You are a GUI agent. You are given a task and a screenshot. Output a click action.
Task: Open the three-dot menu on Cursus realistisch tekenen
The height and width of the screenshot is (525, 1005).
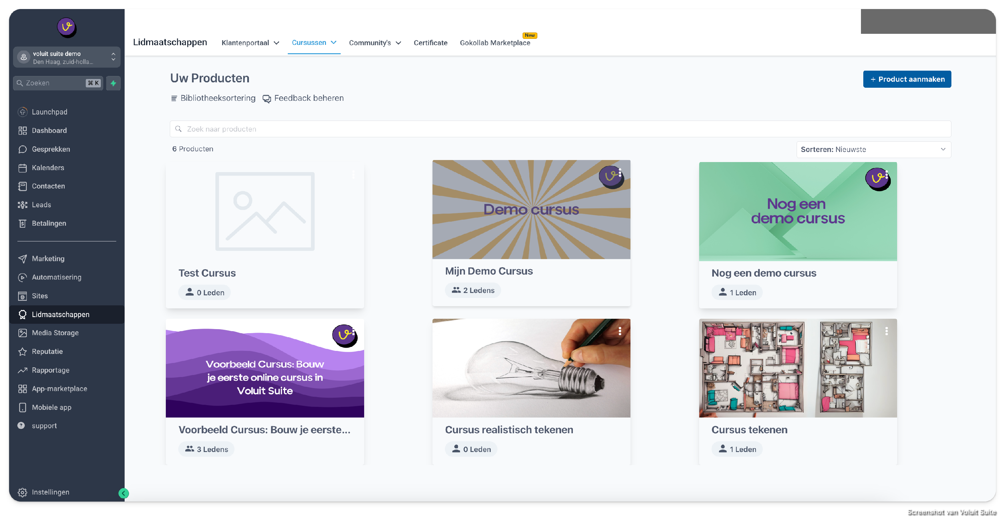pyautogui.click(x=620, y=331)
